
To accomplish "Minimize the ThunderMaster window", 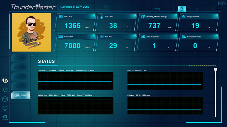I will 220,3.
